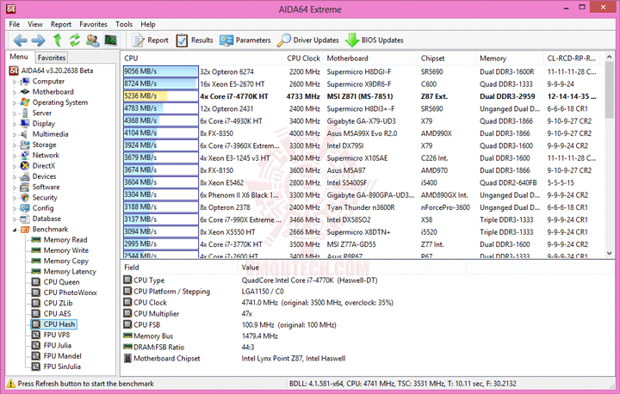The image size is (620, 394).
Task: Expand the Multimedia tree node
Action: click(15, 135)
